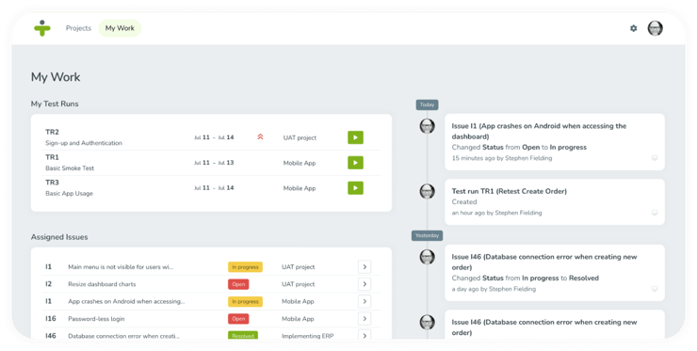Viewport: 697px width, 351px height.
Task: Go to the Projects tab
Action: (x=78, y=28)
